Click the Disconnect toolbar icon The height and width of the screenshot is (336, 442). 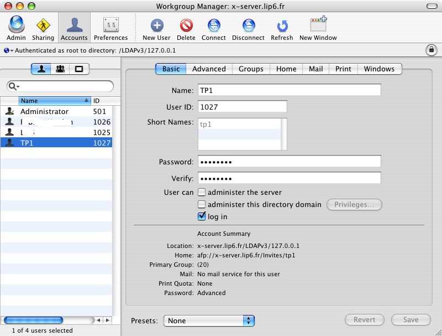248,25
